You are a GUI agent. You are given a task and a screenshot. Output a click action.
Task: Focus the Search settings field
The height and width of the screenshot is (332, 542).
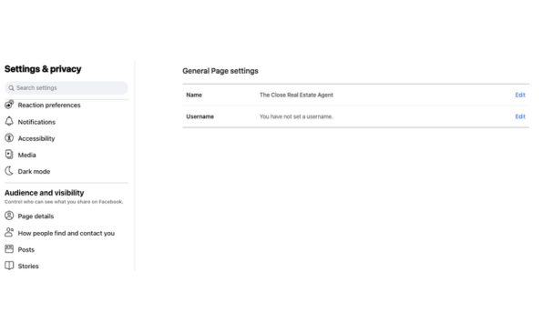pyautogui.click(x=66, y=88)
